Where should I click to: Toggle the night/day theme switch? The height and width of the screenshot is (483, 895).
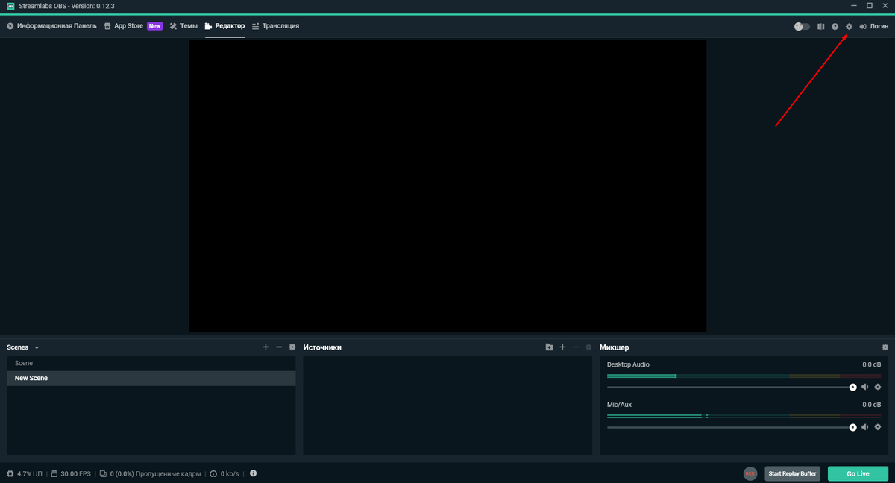pyautogui.click(x=802, y=26)
